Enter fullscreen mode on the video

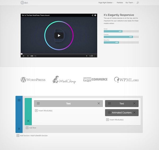95,56
